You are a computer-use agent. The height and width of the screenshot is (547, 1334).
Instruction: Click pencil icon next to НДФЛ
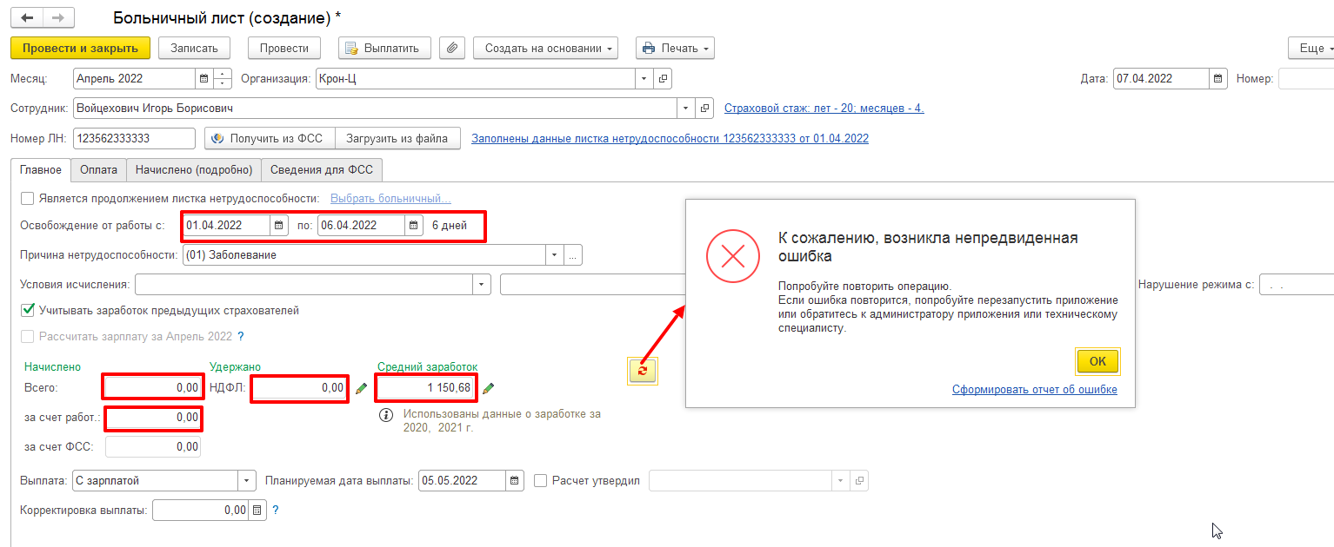(x=362, y=389)
